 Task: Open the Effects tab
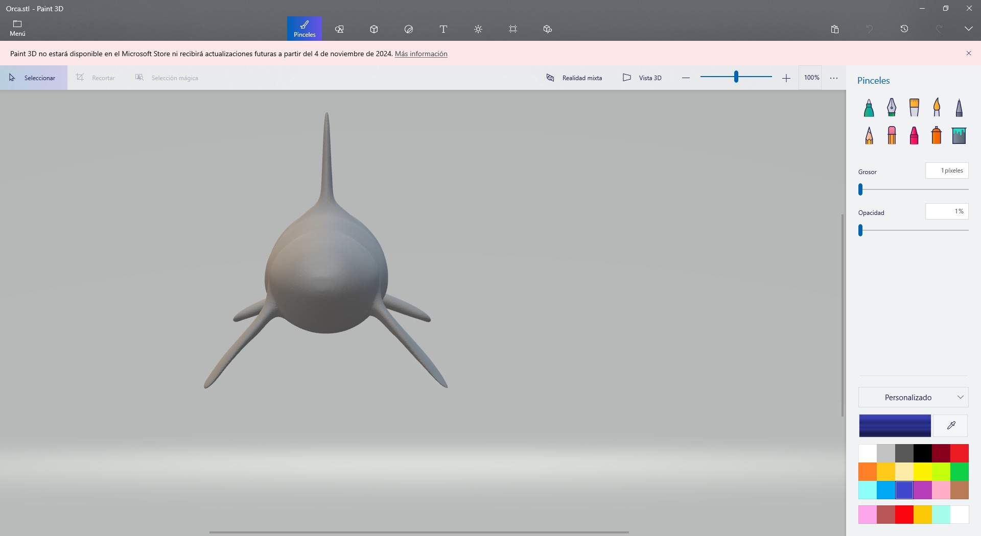[478, 29]
